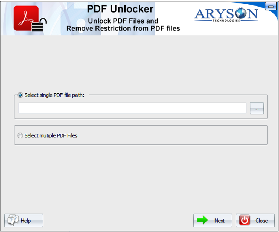Open the Help button
Viewport: 279px width, 232px height.
tap(24, 221)
